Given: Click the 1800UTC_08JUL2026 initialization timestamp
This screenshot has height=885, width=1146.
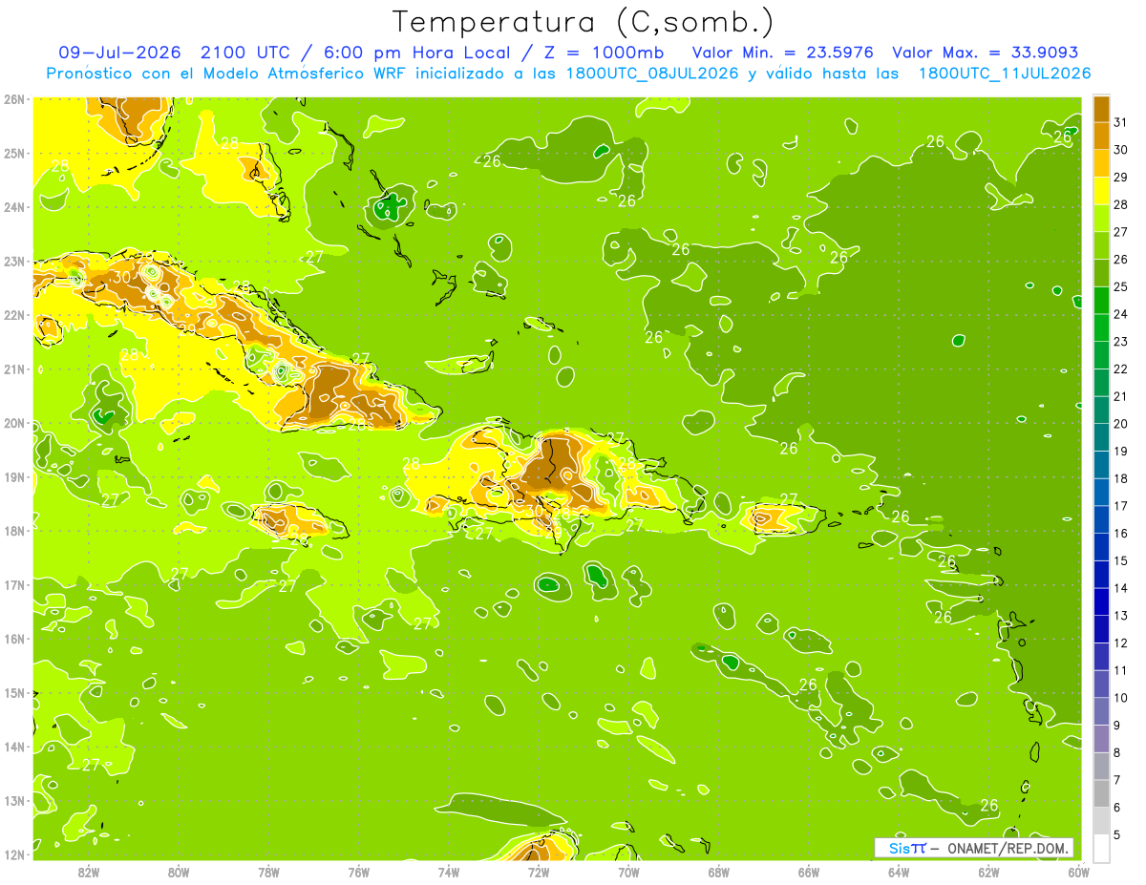Looking at the screenshot, I should pos(652,74).
